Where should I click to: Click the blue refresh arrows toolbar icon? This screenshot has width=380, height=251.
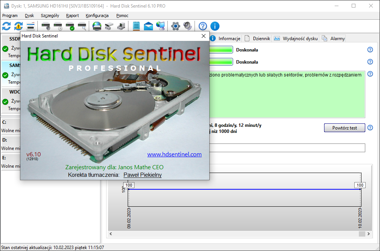[x=6, y=26]
